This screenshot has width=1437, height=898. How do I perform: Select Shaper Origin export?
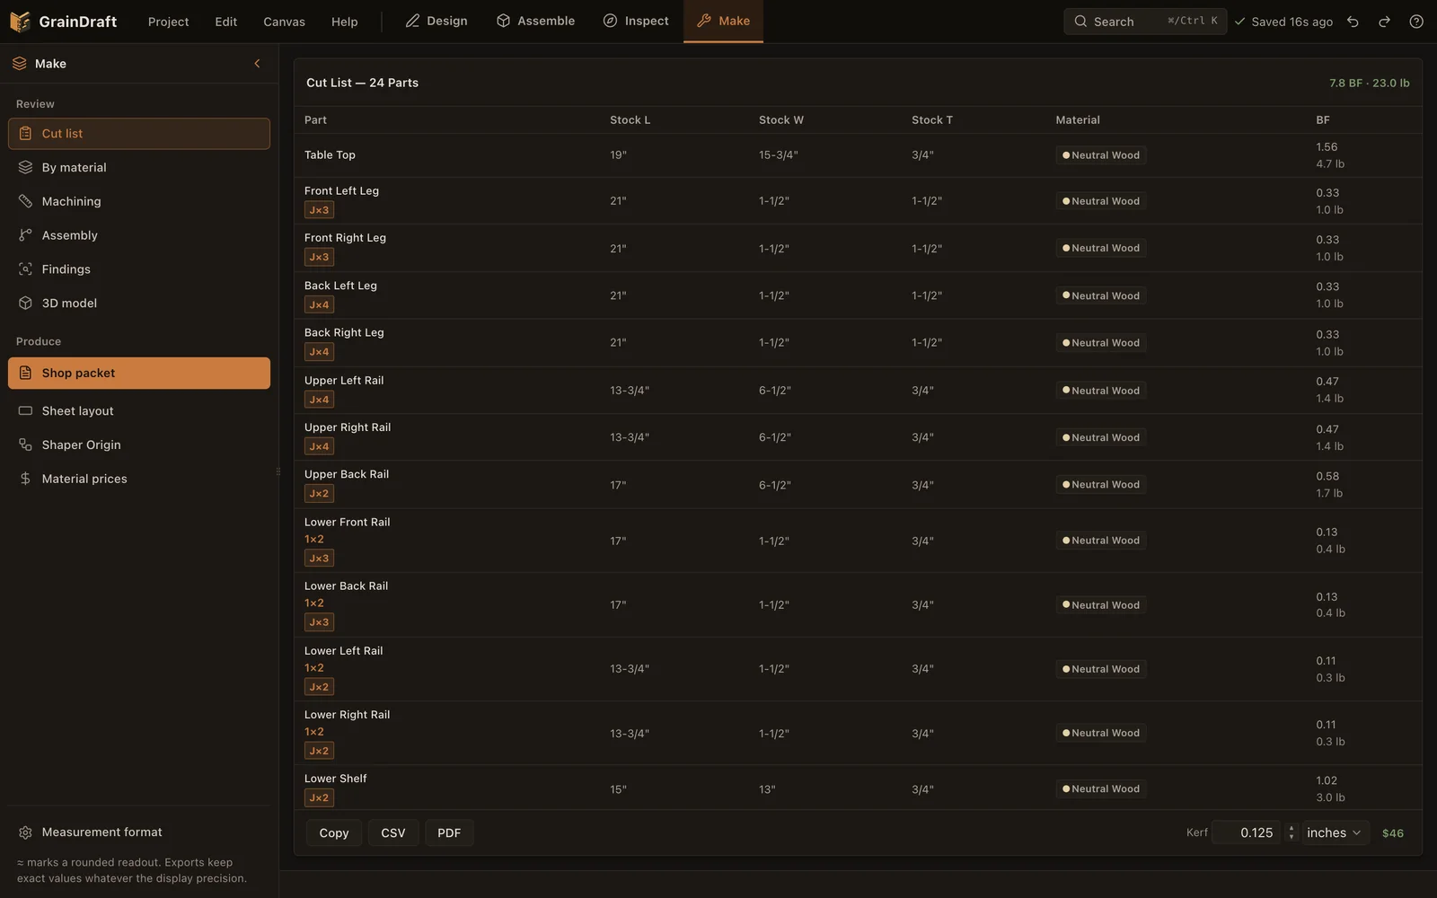[x=139, y=445]
